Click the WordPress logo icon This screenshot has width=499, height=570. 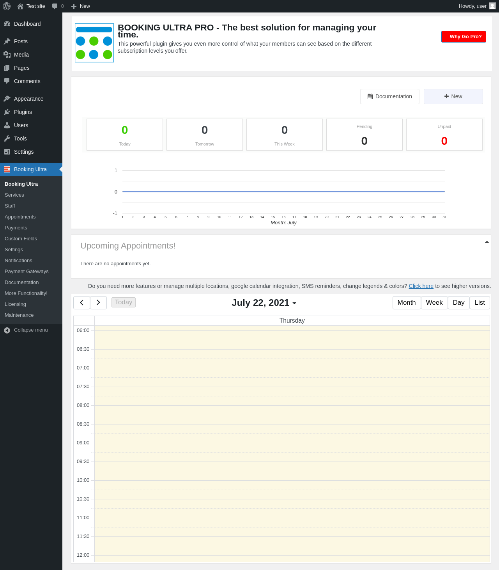coord(7,6)
